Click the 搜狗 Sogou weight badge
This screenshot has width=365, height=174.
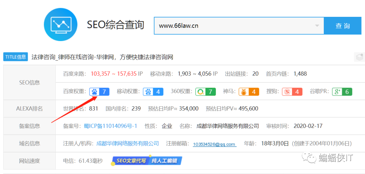292,92
